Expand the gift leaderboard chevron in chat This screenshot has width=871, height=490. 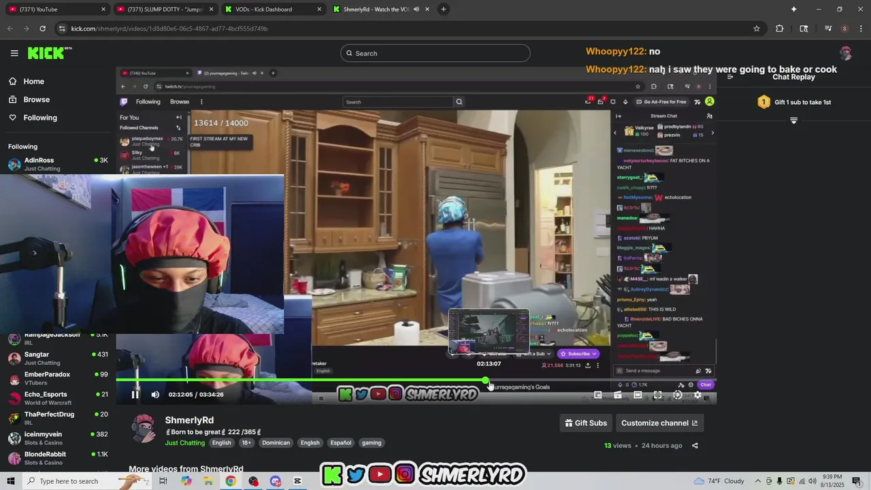coord(793,120)
